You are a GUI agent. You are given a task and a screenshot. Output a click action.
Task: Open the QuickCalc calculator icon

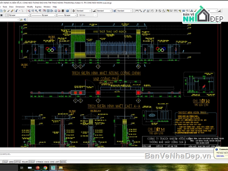(x=63, y=11)
